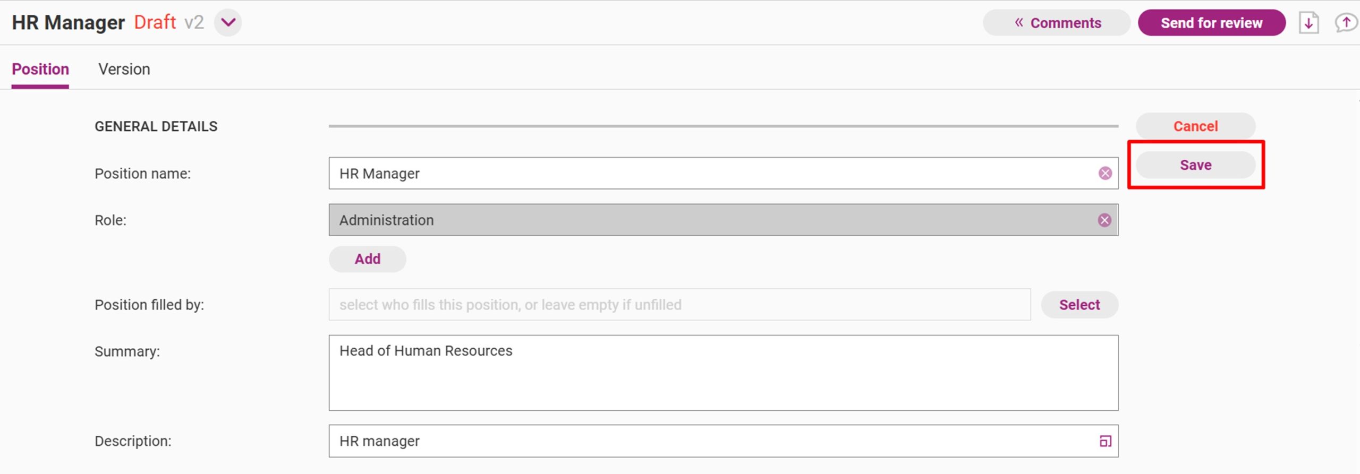Click inside the Summary text area
Viewport: 1360px width, 474px height.
724,373
